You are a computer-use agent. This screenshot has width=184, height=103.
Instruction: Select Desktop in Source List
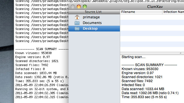94,29
